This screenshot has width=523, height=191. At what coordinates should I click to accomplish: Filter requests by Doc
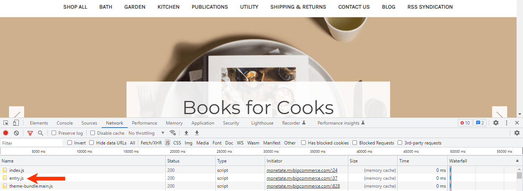(x=229, y=143)
